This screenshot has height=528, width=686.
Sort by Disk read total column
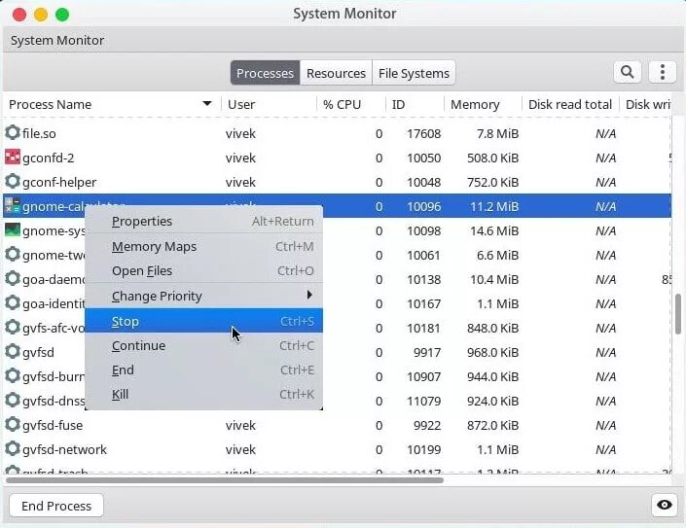tap(570, 104)
